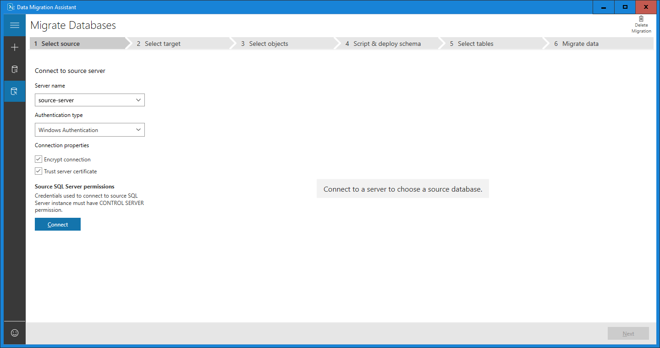Click the Connect button
The width and height of the screenshot is (660, 348).
tap(58, 224)
